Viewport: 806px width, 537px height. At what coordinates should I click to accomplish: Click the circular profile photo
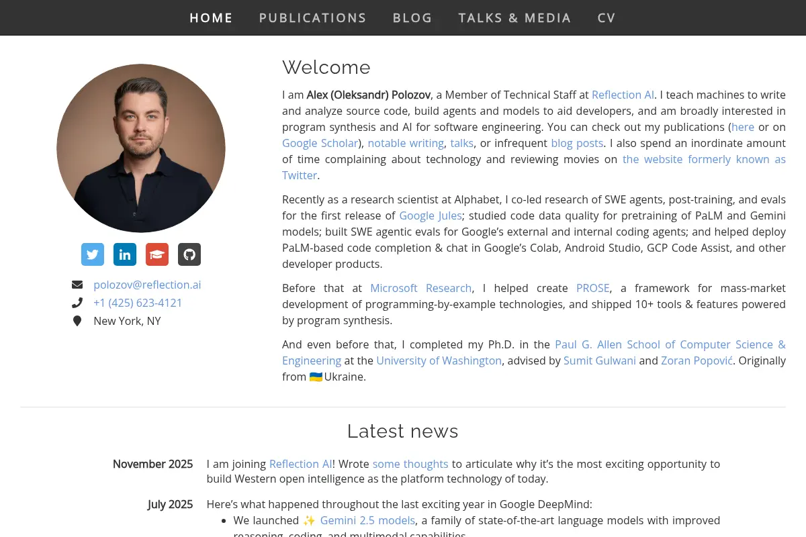coord(141,148)
